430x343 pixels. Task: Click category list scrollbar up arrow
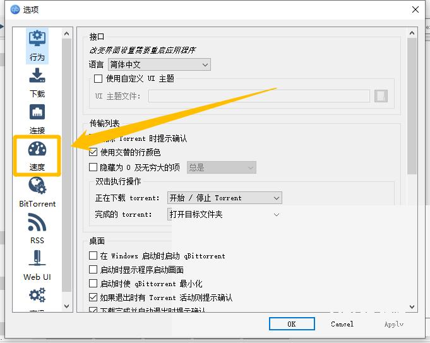tap(67, 33)
